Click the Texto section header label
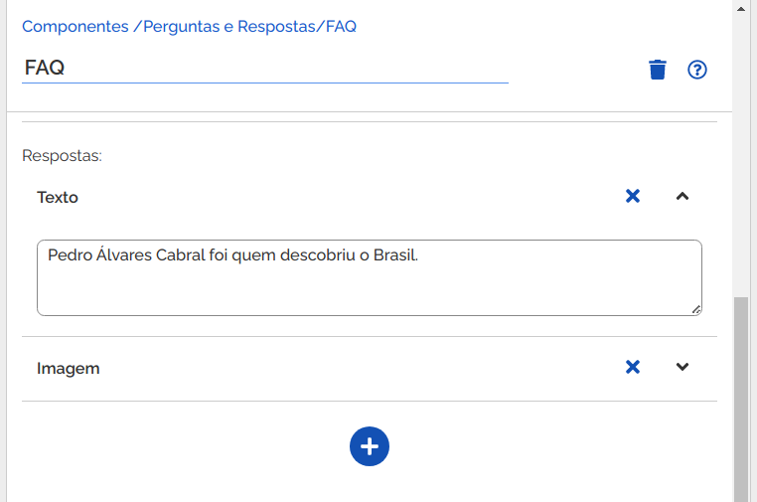The height and width of the screenshot is (502, 757). (x=58, y=197)
